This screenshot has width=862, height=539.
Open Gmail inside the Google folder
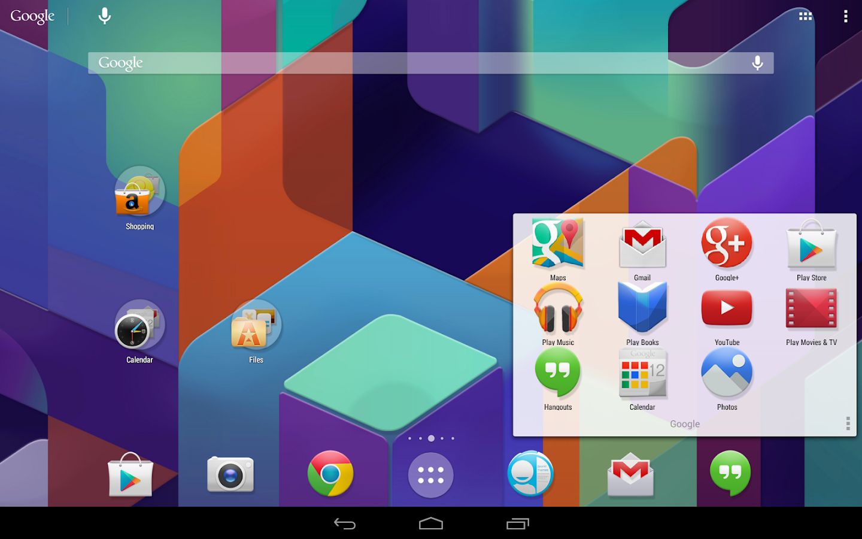(642, 244)
